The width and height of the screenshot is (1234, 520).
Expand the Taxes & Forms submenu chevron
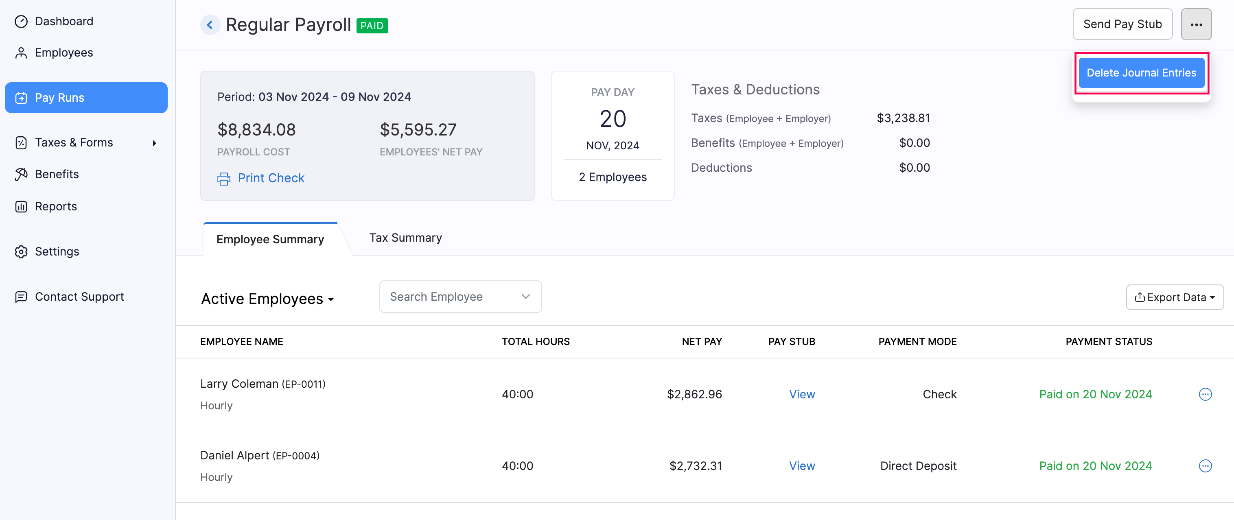pos(154,142)
